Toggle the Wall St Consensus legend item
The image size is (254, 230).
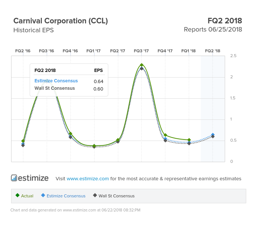[x=114, y=195]
